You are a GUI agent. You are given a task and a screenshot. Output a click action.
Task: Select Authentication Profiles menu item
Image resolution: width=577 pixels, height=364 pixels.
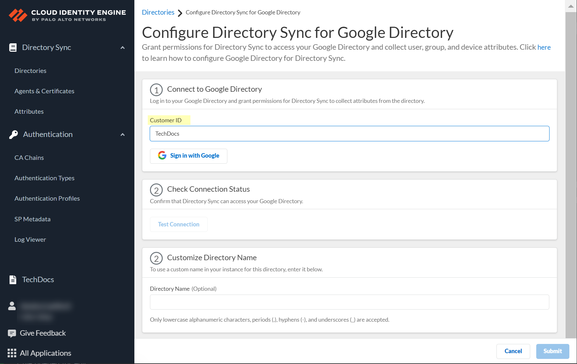47,198
